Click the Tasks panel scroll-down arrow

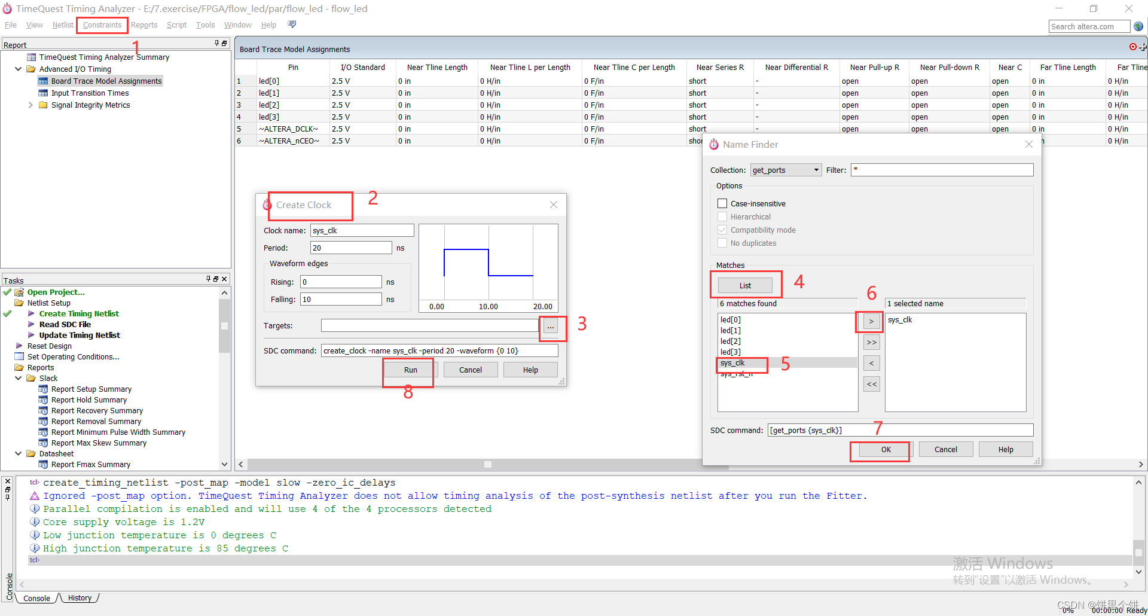225,464
